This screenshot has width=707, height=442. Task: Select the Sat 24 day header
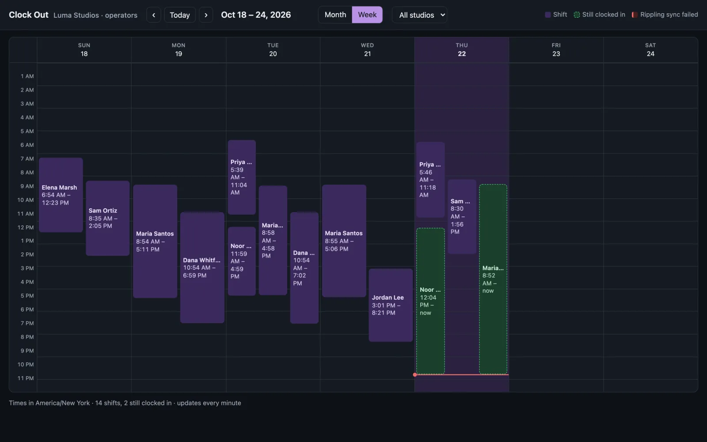pyautogui.click(x=650, y=50)
